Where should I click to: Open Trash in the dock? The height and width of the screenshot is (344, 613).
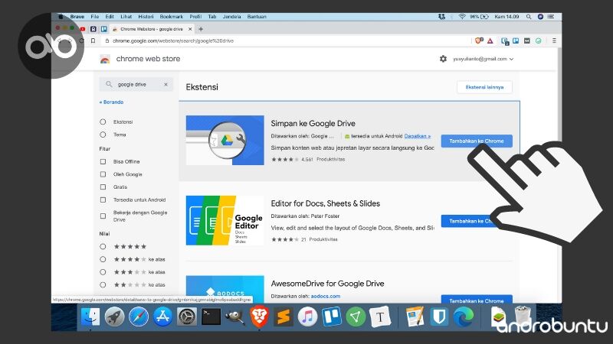point(523,316)
